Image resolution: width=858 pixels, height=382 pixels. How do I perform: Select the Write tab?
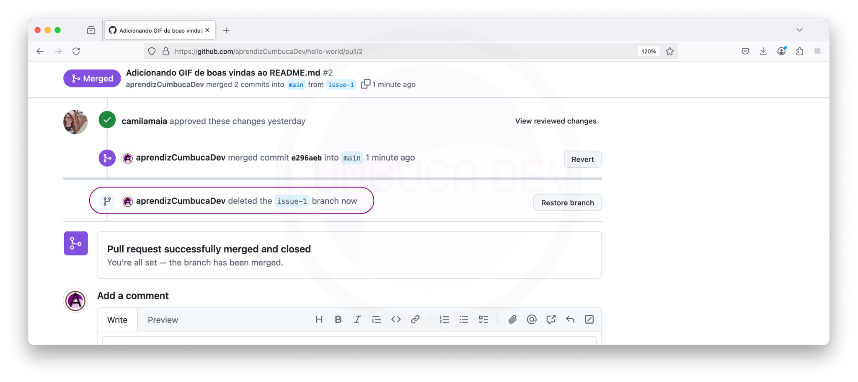point(117,320)
